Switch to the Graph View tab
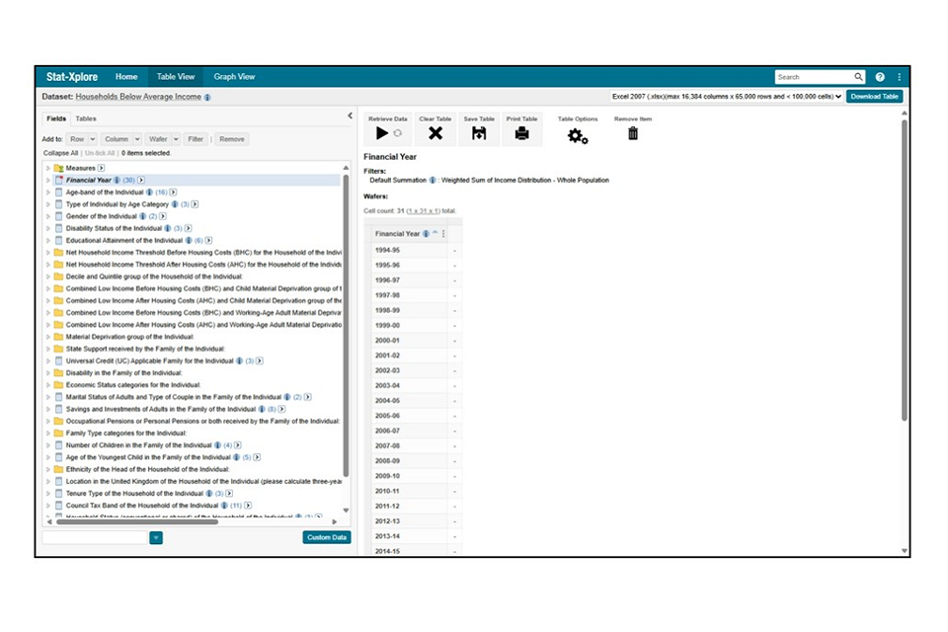 pyautogui.click(x=234, y=77)
